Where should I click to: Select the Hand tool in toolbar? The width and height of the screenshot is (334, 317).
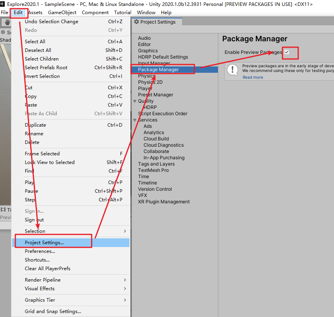click(x=7, y=22)
